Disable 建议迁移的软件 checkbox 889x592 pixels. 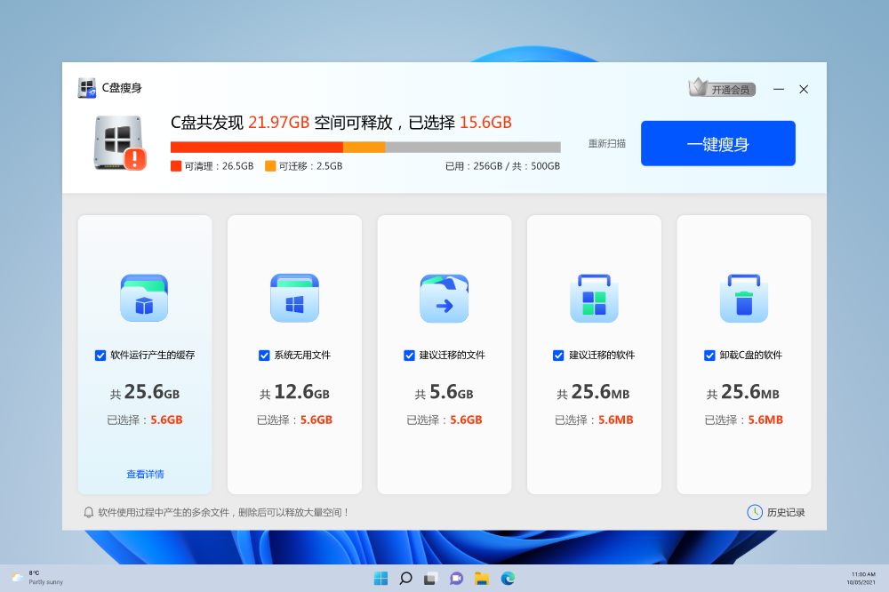pos(558,356)
